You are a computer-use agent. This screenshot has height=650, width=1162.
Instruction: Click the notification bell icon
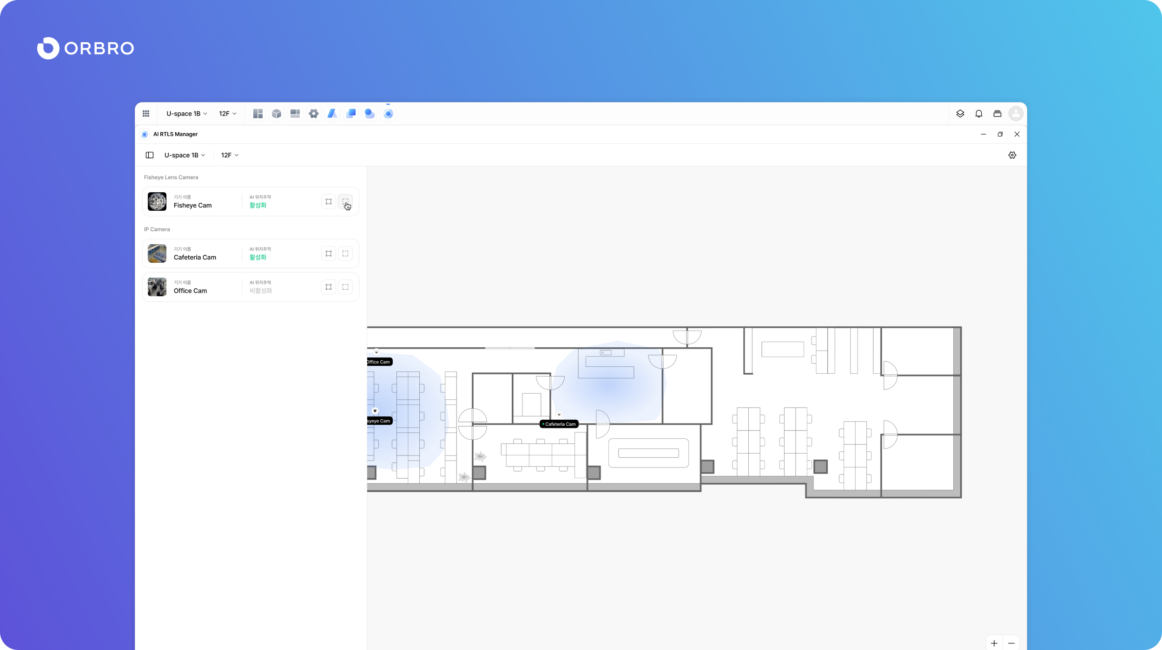[979, 114]
